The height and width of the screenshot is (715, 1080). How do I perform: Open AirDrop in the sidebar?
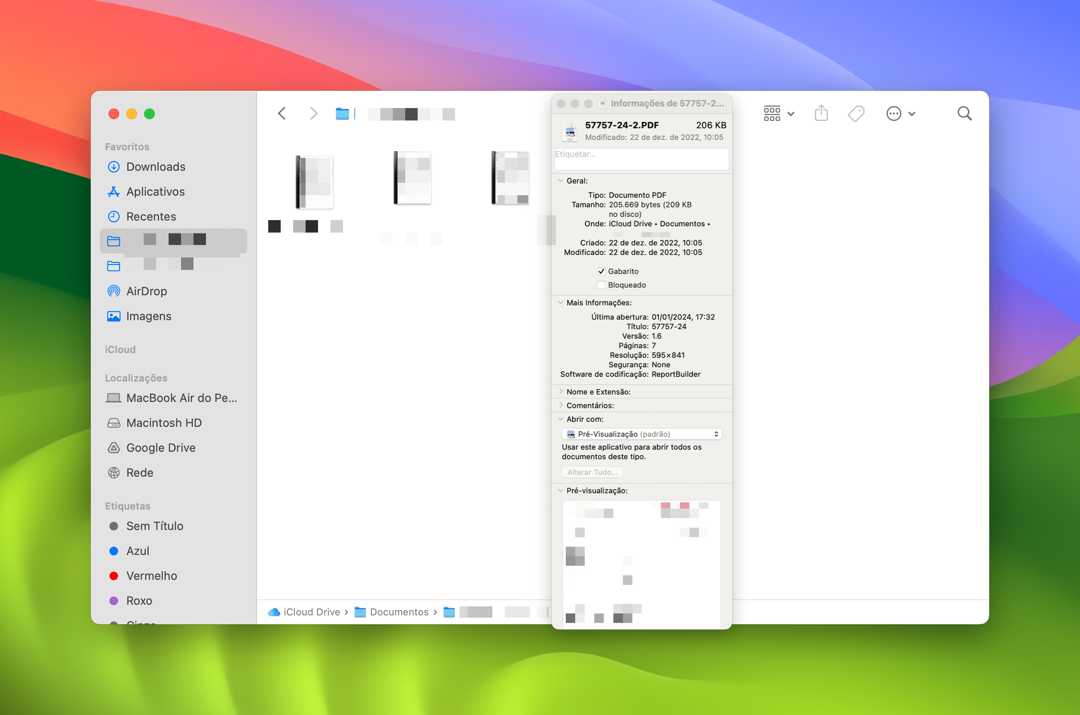[146, 291]
